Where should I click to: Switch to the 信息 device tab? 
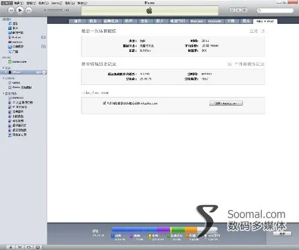[x=93, y=21]
